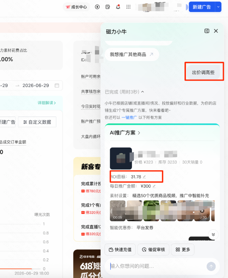228x278 pixels.
Task: Click the 素材花费占比 label
Action: tap(14, 51)
